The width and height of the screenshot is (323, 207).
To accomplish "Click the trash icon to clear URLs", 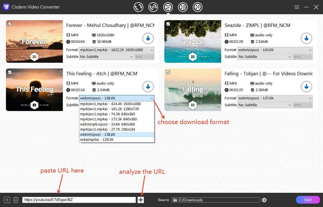I will [16, 200].
